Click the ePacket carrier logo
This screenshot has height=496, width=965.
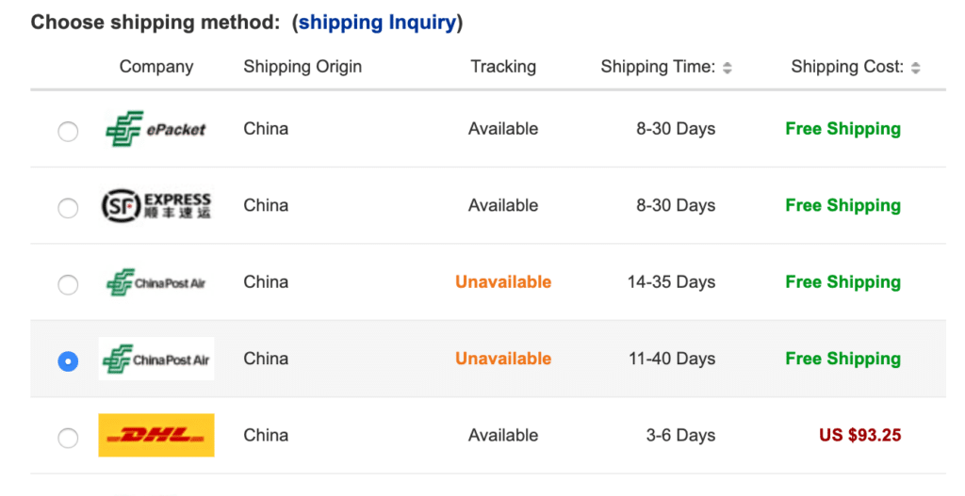point(155,129)
